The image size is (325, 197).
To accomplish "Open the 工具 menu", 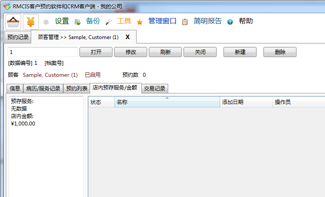I will coord(124,21).
